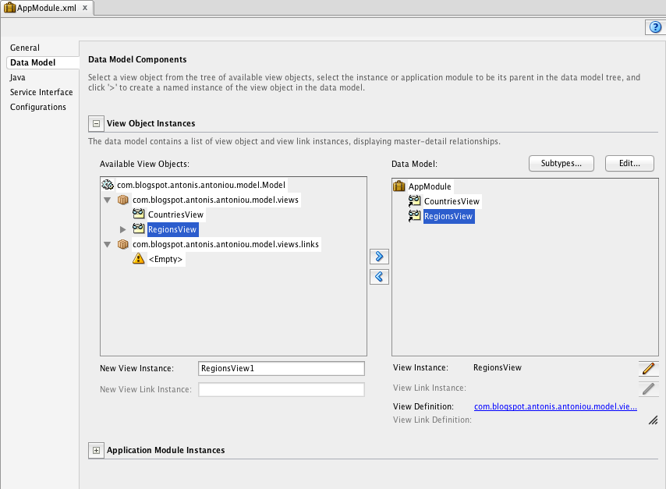This screenshot has width=666, height=489.
Task: Collapse the View Object Instances section
Action: point(96,123)
